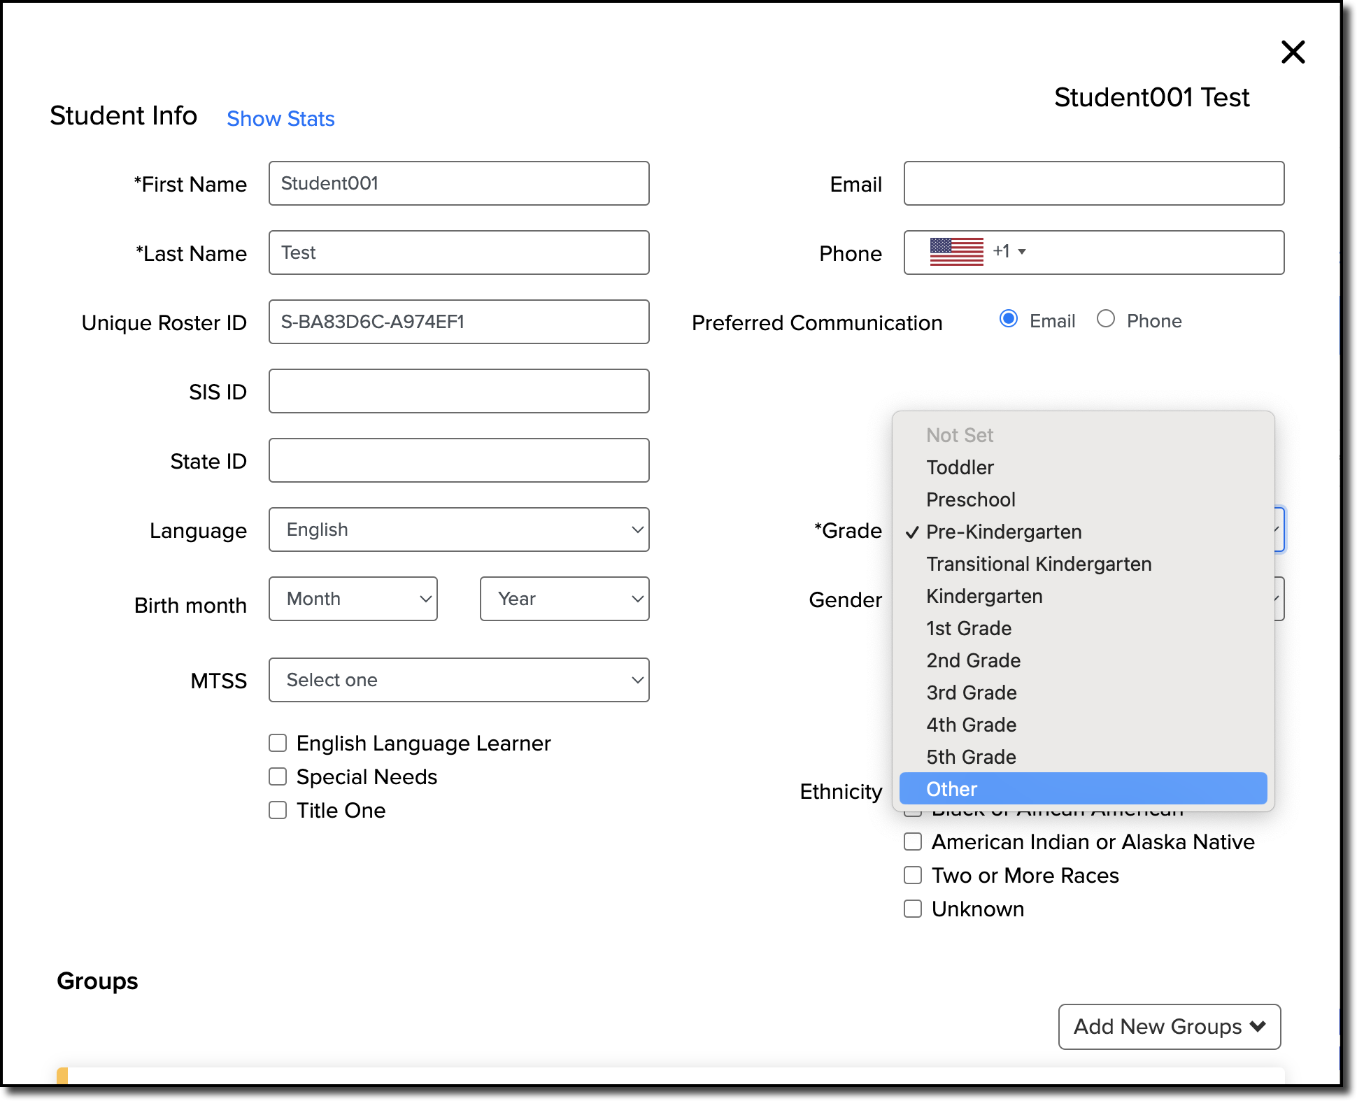1357x1101 pixels.
Task: Choose Toddler from the grade list
Action: [1084, 467]
